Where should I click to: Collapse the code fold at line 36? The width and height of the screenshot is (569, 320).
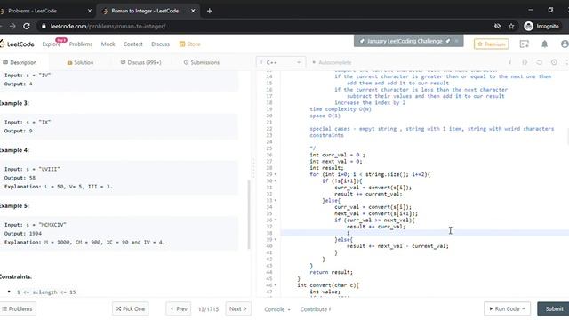276,220
